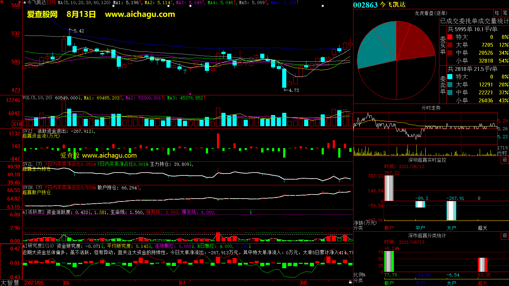Click the X10 volume scale marker
This screenshot has width=509, height=286.
click(x=17, y=124)
